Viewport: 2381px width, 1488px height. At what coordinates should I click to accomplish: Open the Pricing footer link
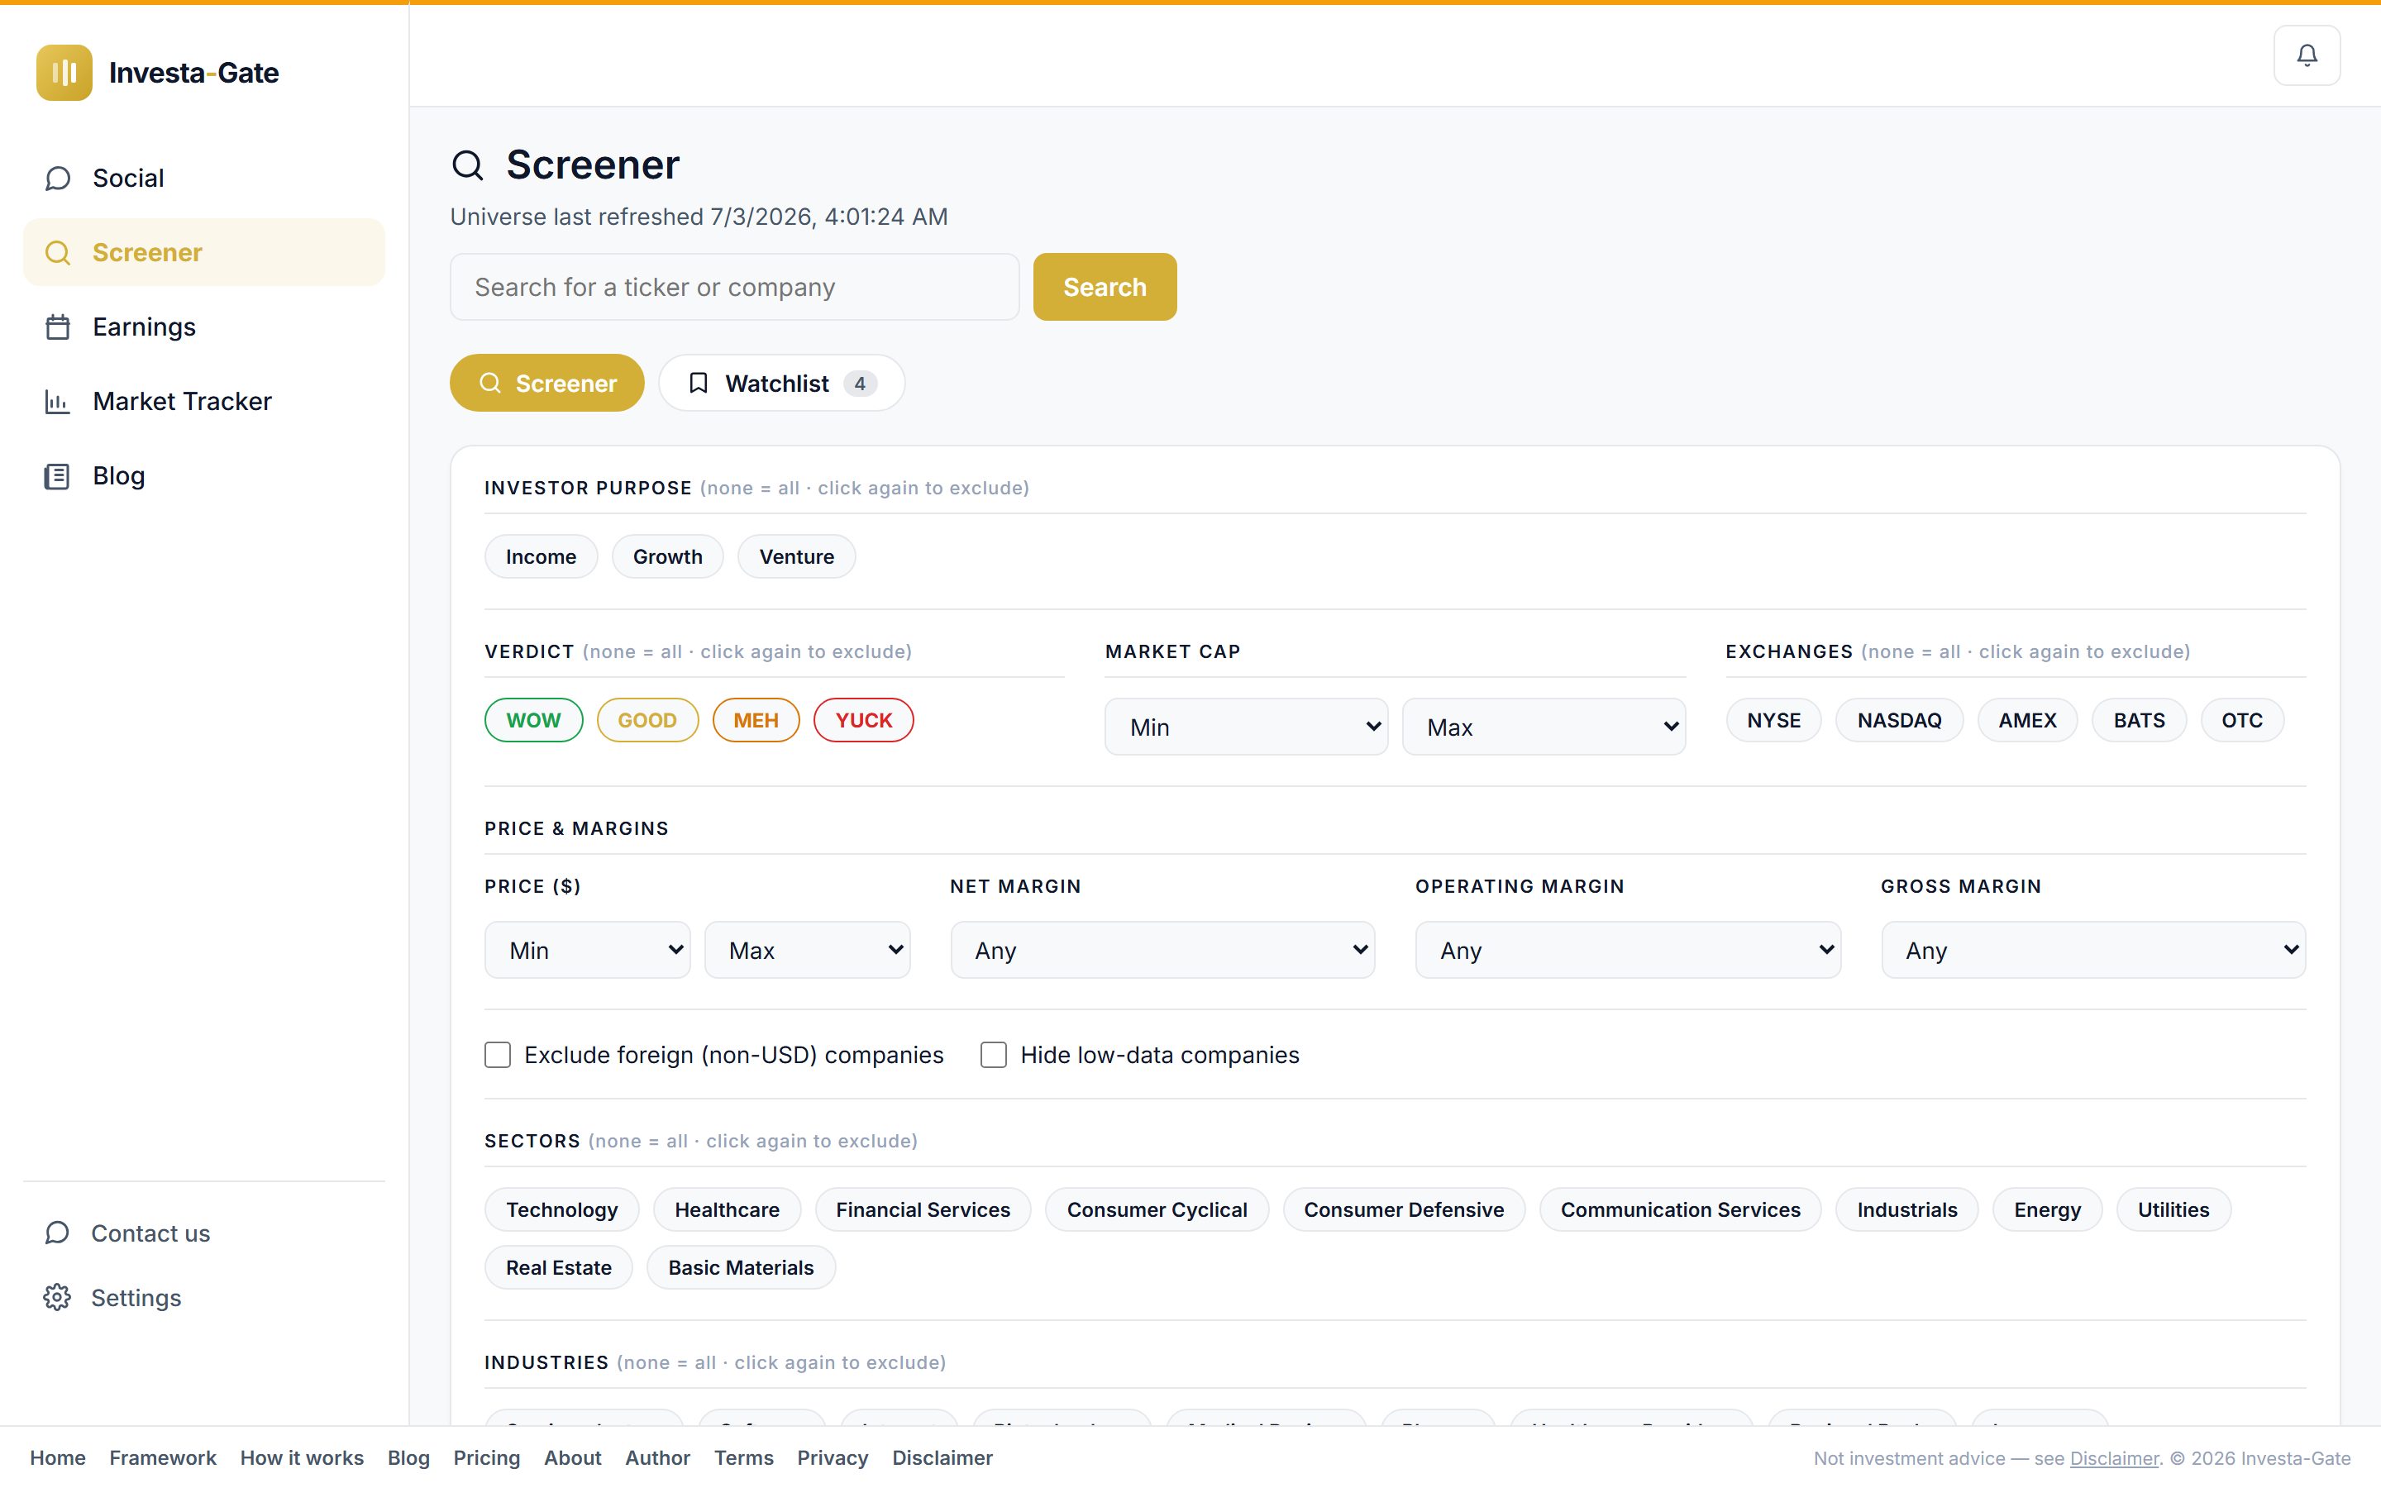point(486,1457)
